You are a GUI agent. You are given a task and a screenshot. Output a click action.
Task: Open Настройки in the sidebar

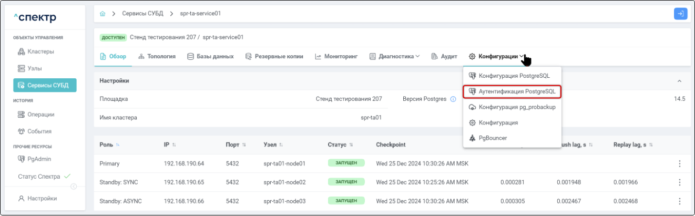coord(42,198)
